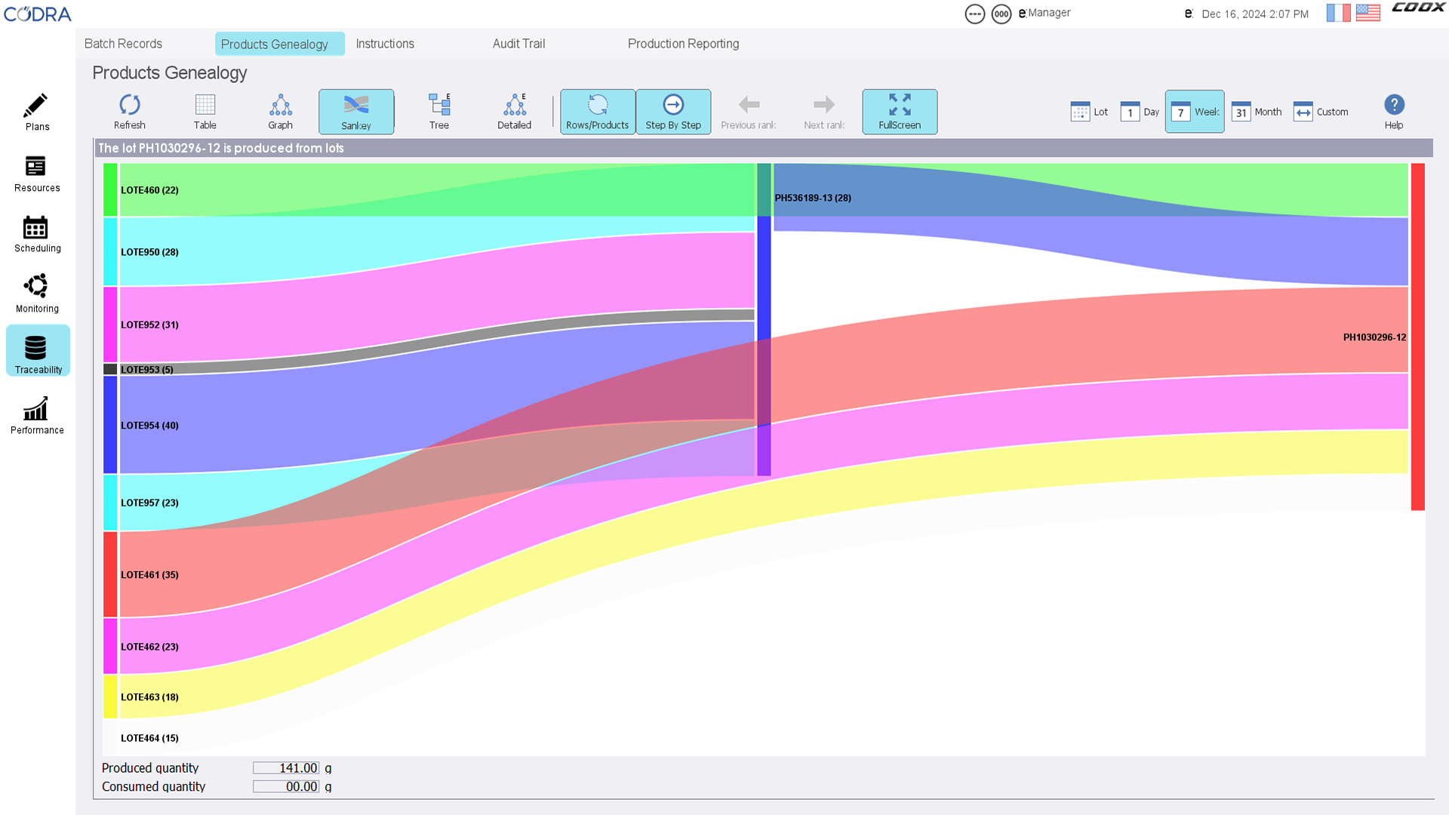Select the LOTE460 (22) node label
The image size is (1449, 815).
[x=149, y=190]
